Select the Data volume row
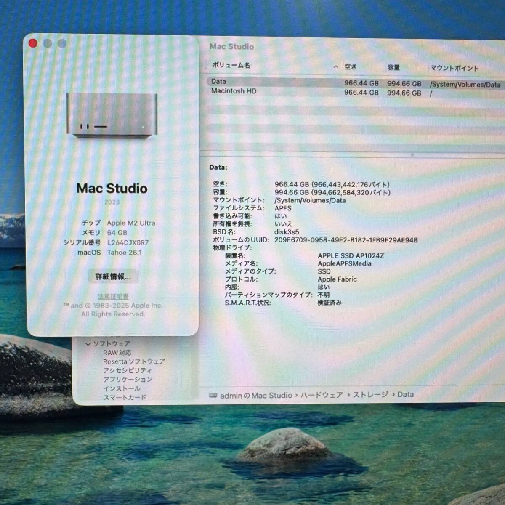 click(356, 82)
